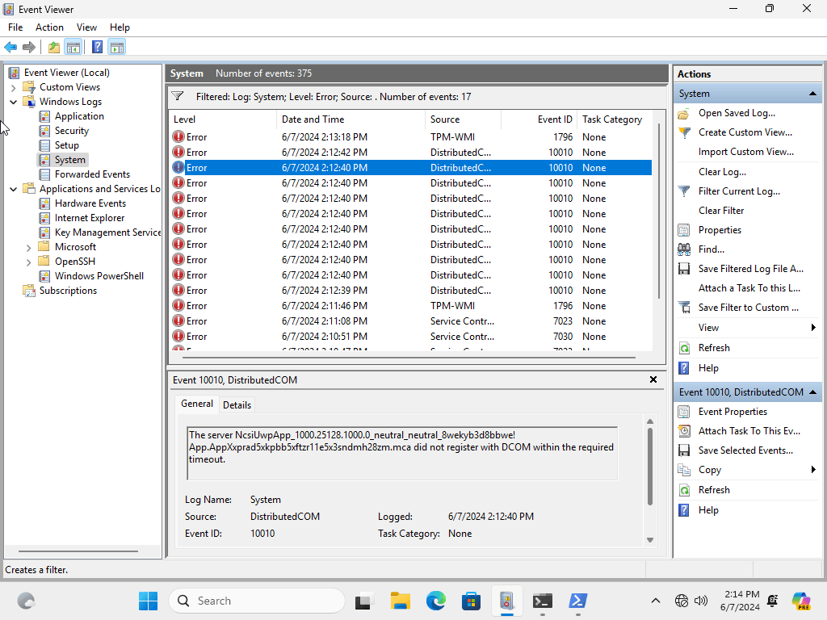Expand the Custom Views tree node

[14, 87]
